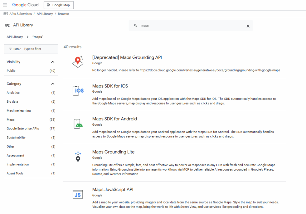Click the Maps SDK for iOS icon
Image resolution: width=306 pixels, height=214 pixels.
78,90
